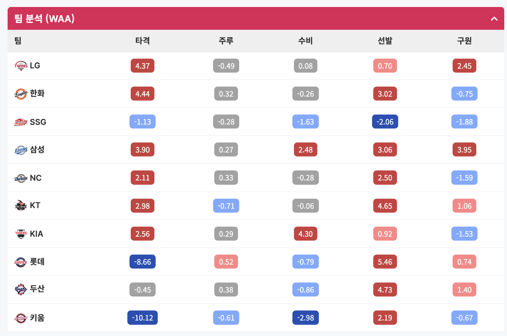Sort by the 타격 column header
Screen dimensions: 507x336
pos(143,41)
